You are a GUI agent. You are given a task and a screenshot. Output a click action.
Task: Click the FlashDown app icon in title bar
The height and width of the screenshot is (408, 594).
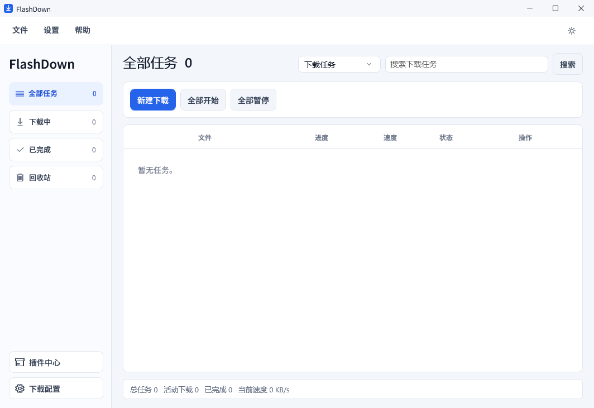tap(8, 8)
